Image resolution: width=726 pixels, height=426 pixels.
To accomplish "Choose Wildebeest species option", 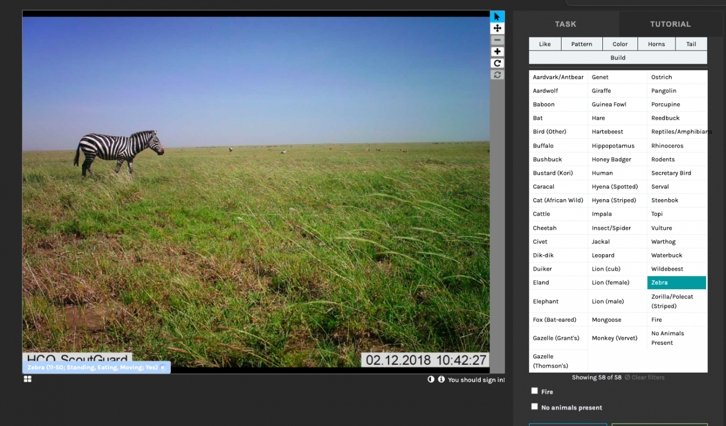I will [x=677, y=269].
